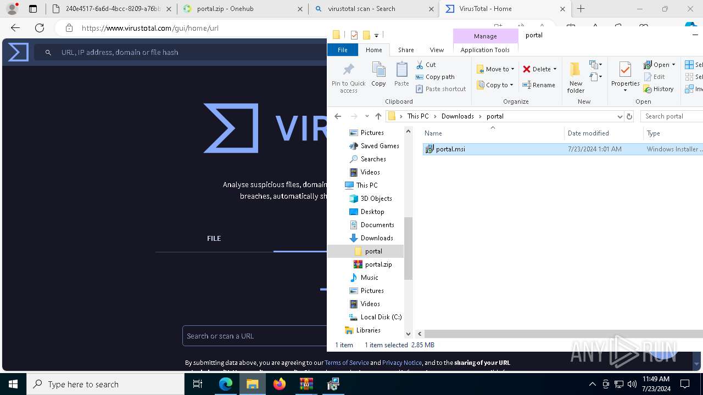Click the VirusTotal logo icon

[x=18, y=52]
